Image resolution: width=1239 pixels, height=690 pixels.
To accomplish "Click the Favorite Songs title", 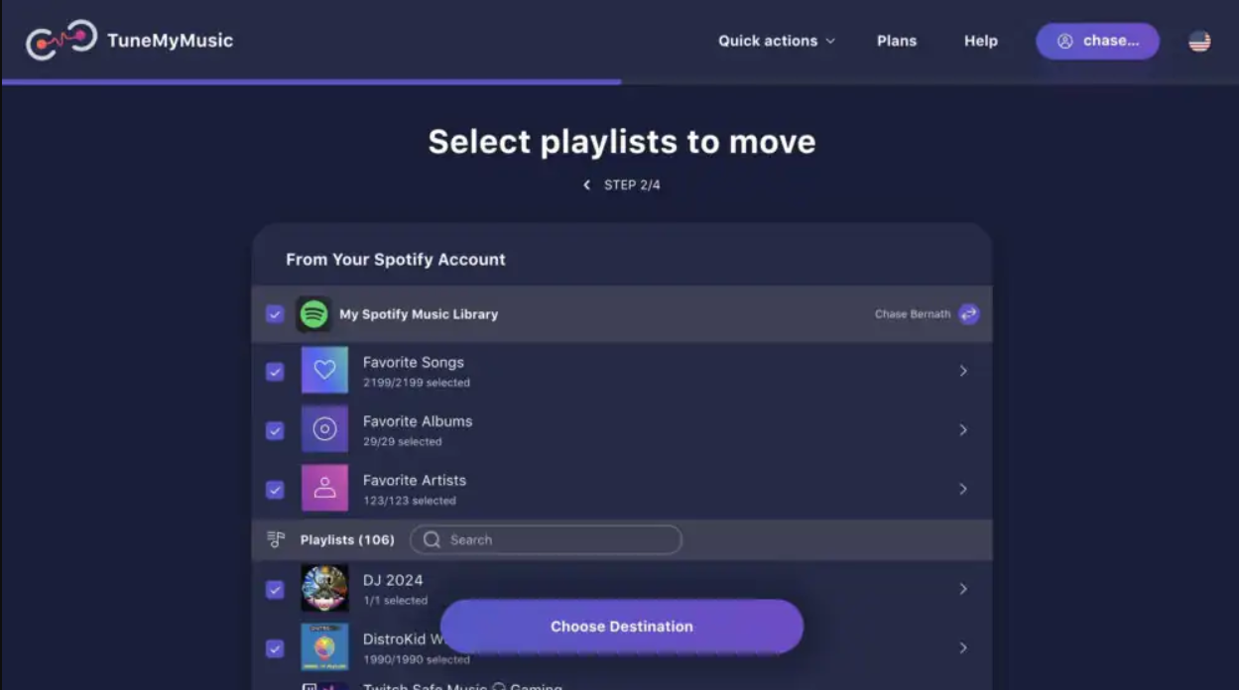I will [414, 362].
